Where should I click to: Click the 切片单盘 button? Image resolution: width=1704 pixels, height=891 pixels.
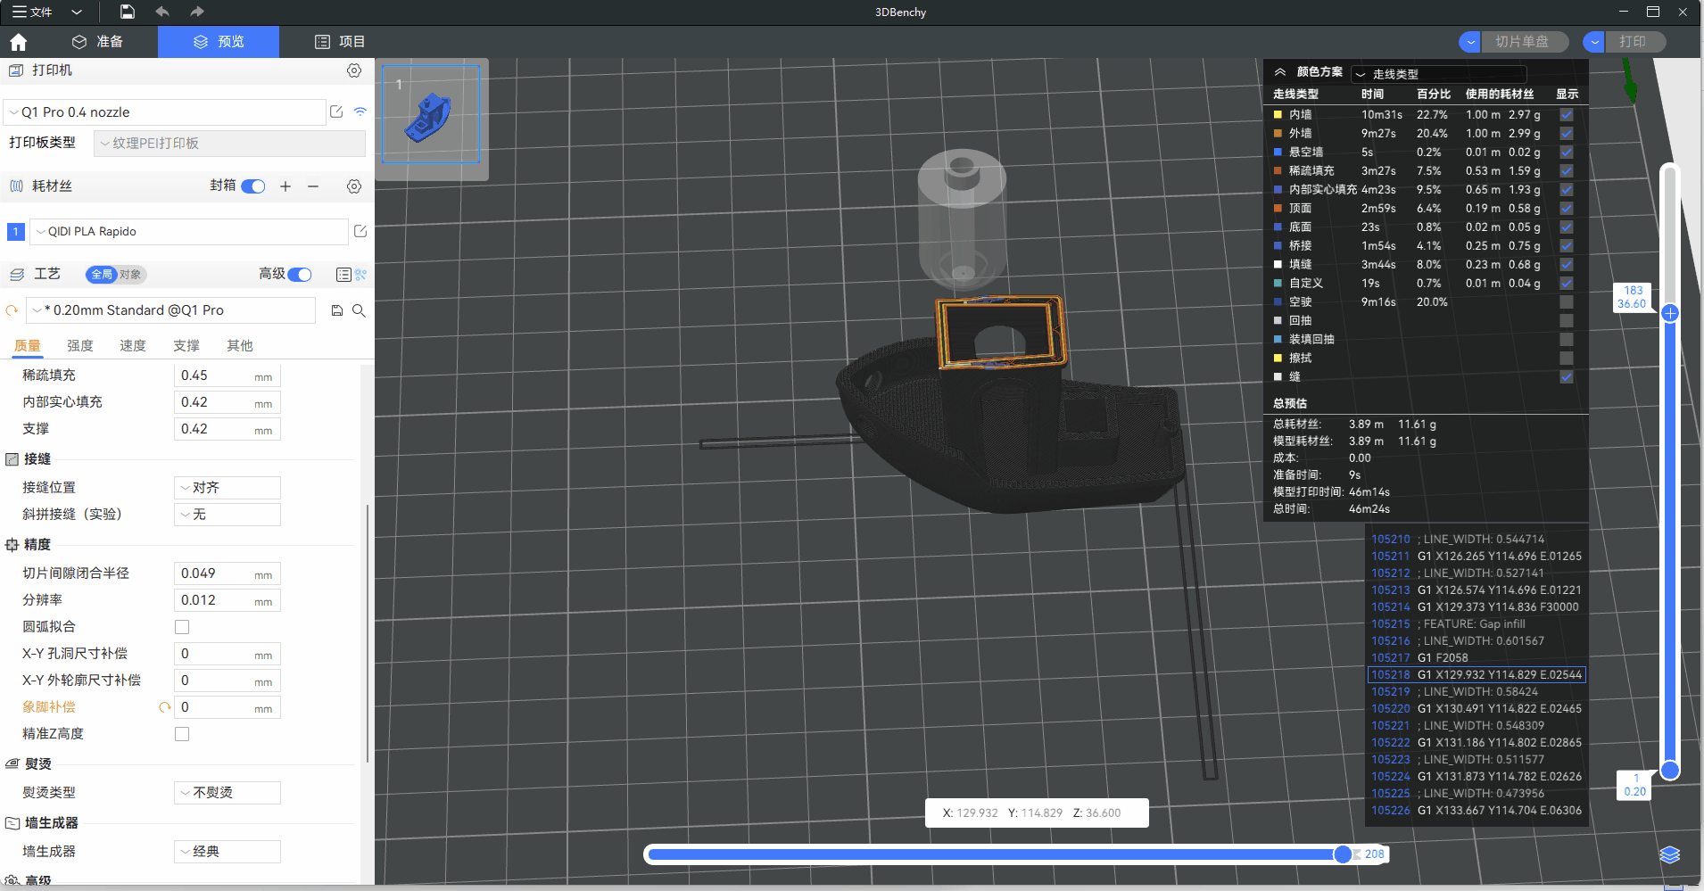pyautogui.click(x=1521, y=42)
